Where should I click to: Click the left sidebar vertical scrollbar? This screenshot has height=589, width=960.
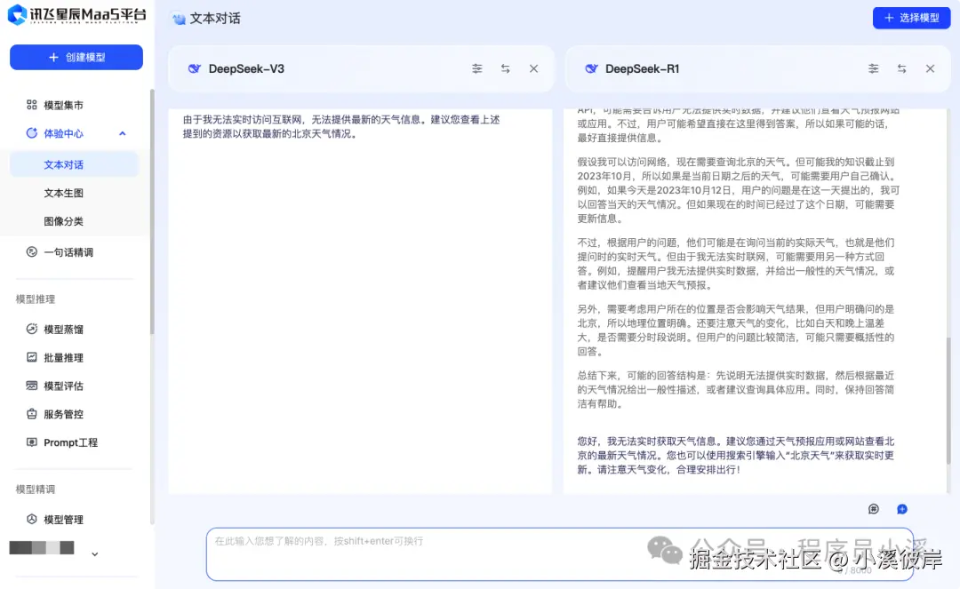[x=152, y=211]
